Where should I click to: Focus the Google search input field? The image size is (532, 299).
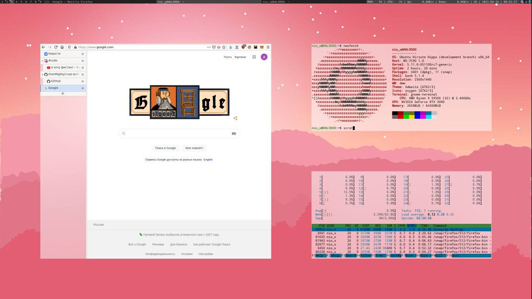(179, 133)
